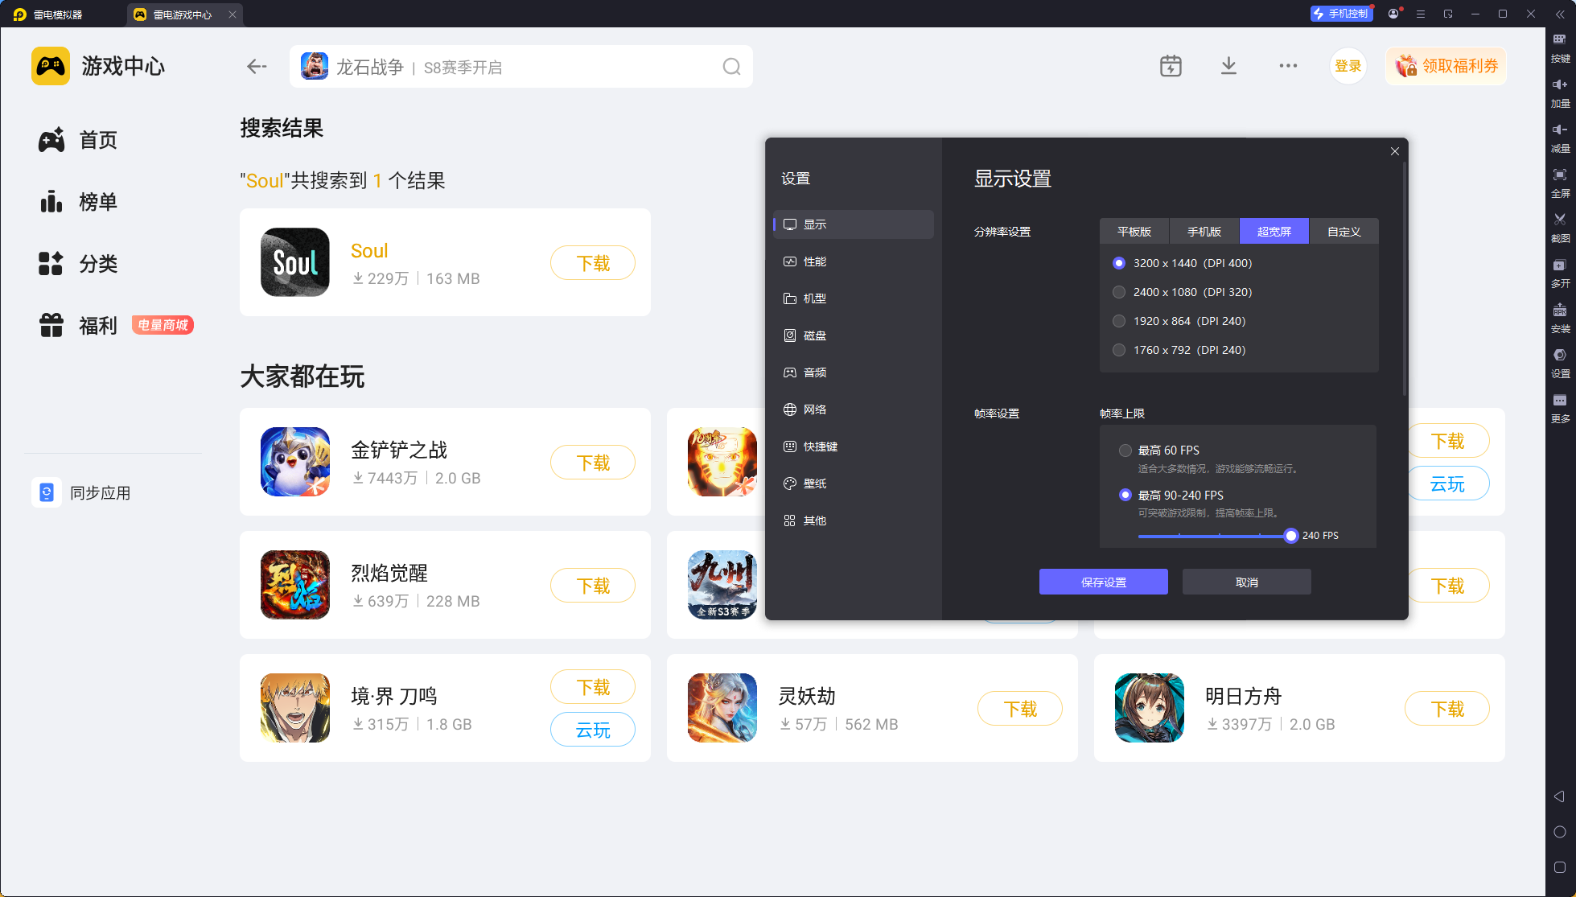Click the screenshot scissors icon in sidebar

coord(1559,220)
